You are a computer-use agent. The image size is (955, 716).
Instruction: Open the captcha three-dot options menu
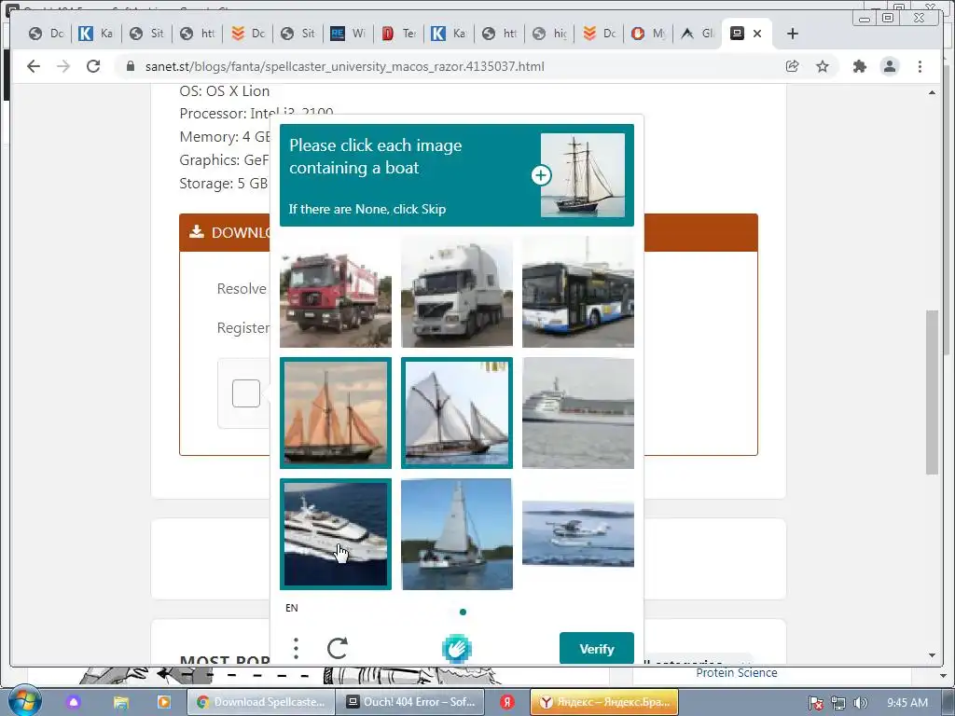coord(296,649)
